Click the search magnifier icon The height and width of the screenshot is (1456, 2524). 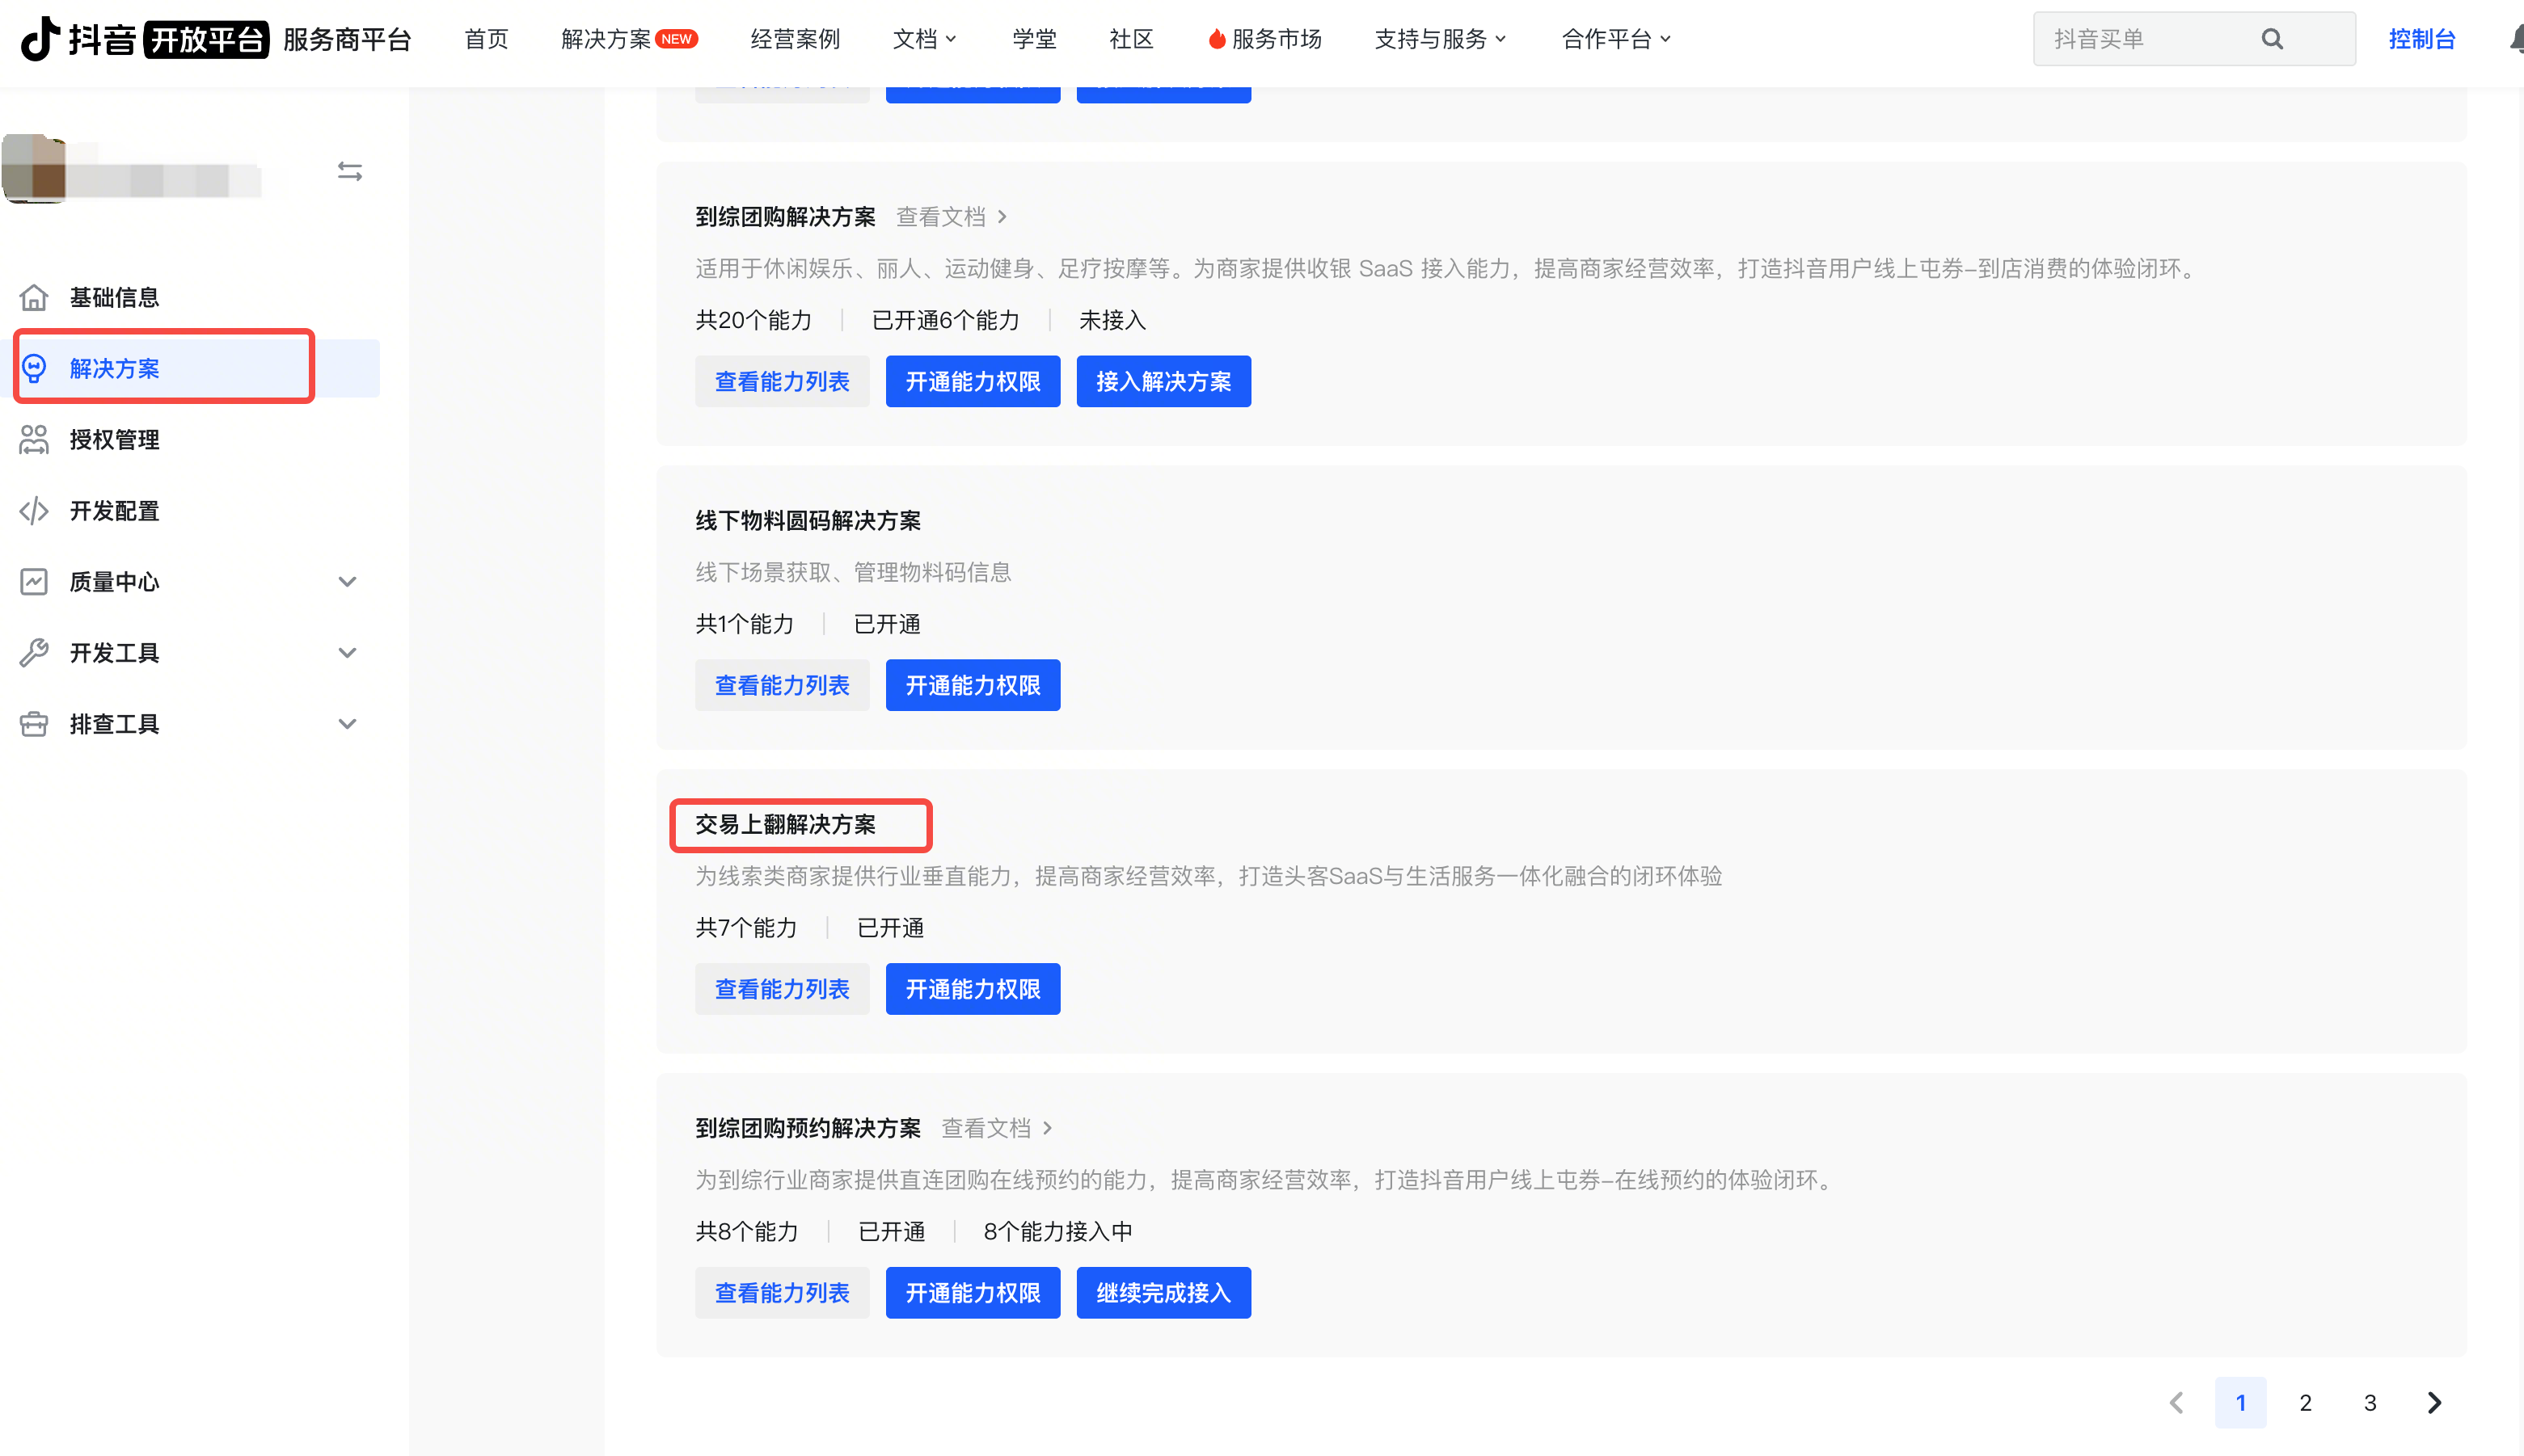point(2272,39)
